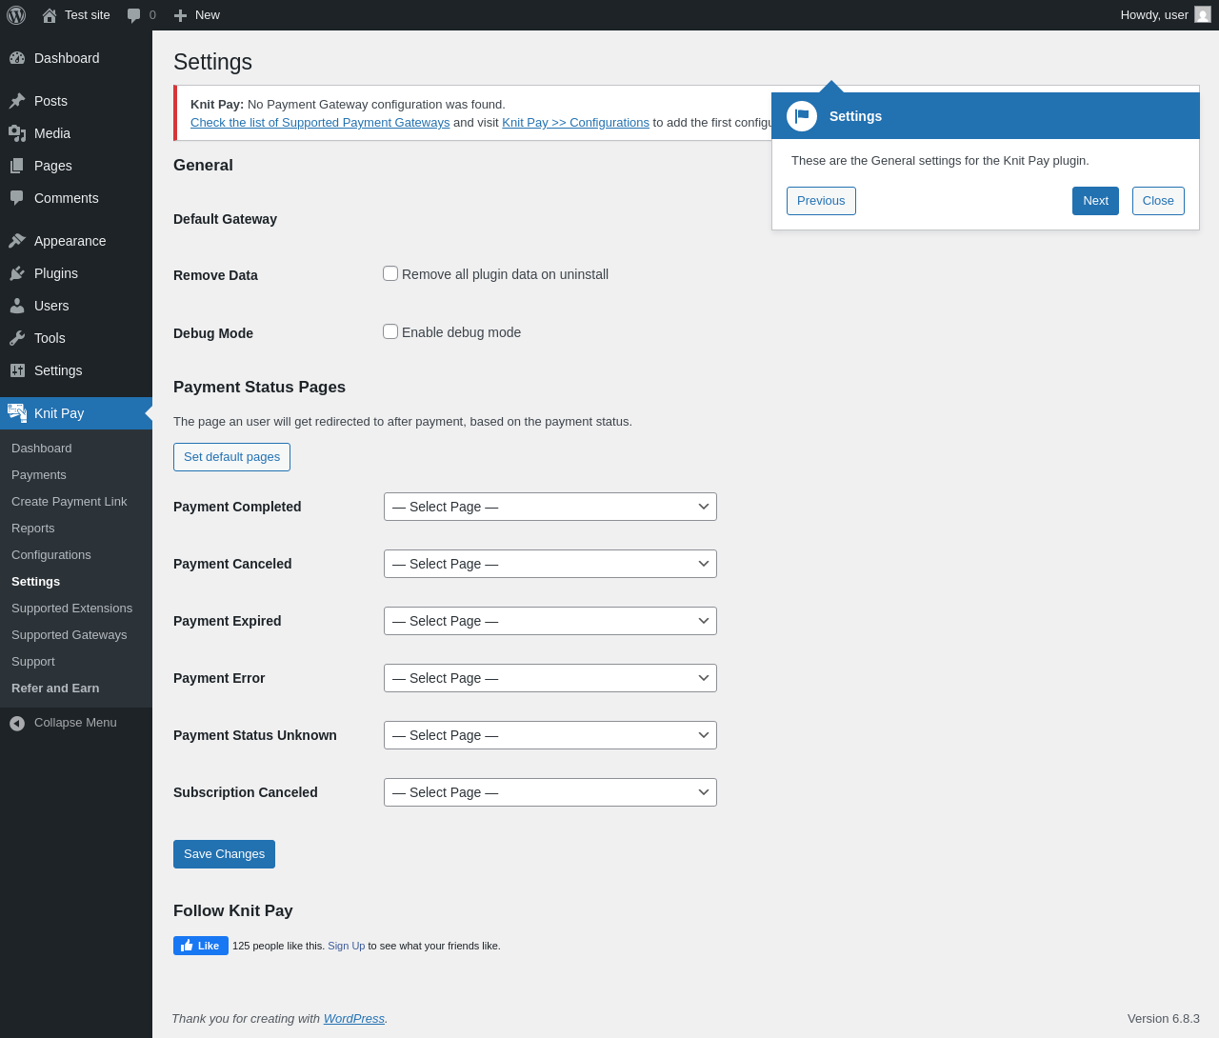Click the Settings sliders icon in sidebar
This screenshot has width=1219, height=1038.
(x=17, y=370)
